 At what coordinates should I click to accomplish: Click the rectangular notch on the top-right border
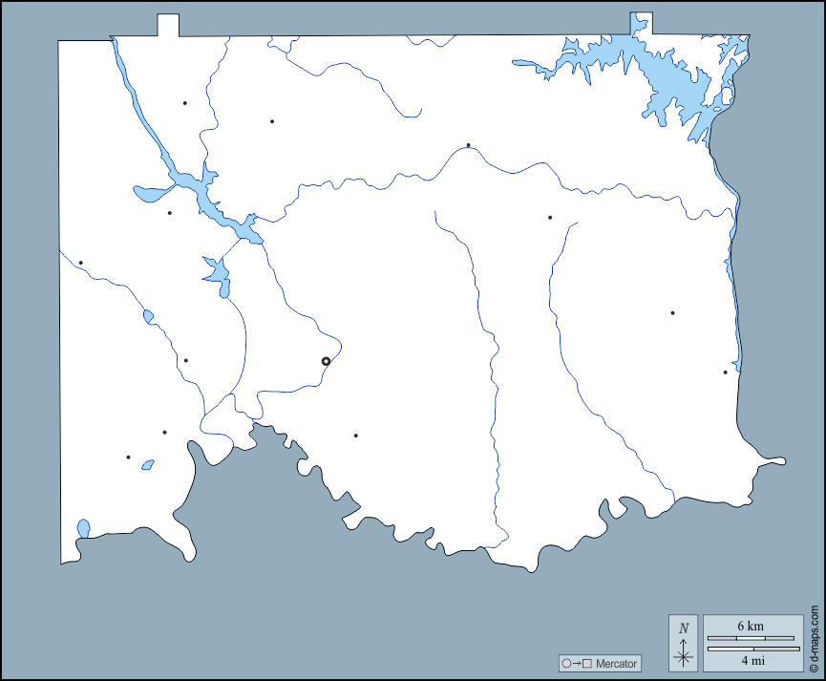click(x=642, y=24)
